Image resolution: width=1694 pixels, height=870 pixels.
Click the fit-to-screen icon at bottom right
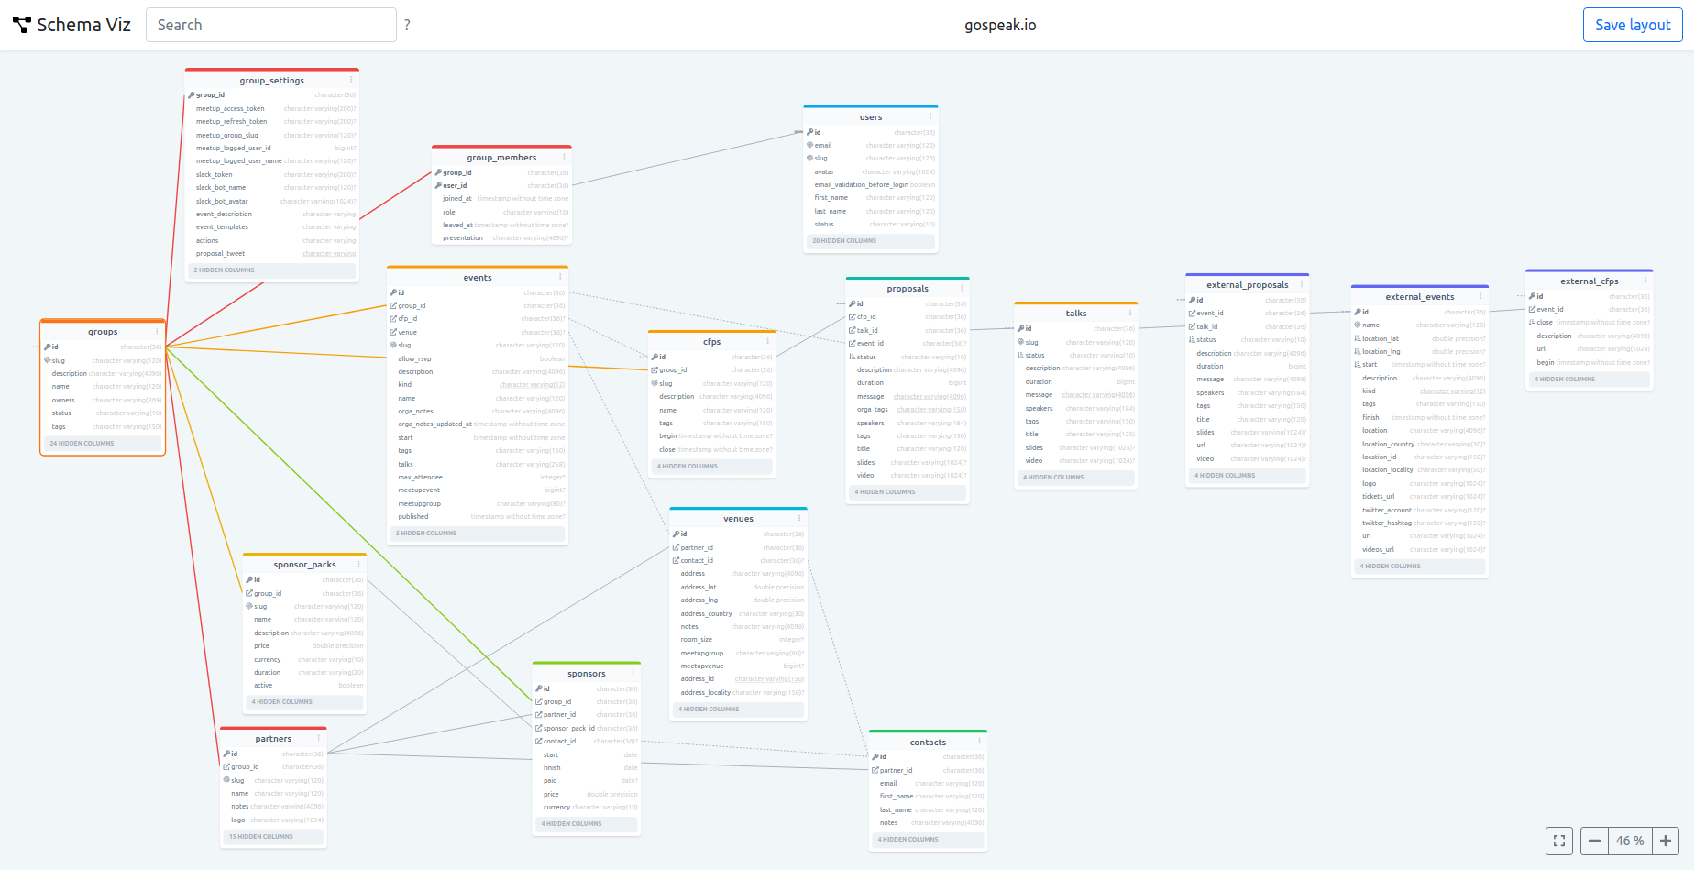[x=1559, y=841]
